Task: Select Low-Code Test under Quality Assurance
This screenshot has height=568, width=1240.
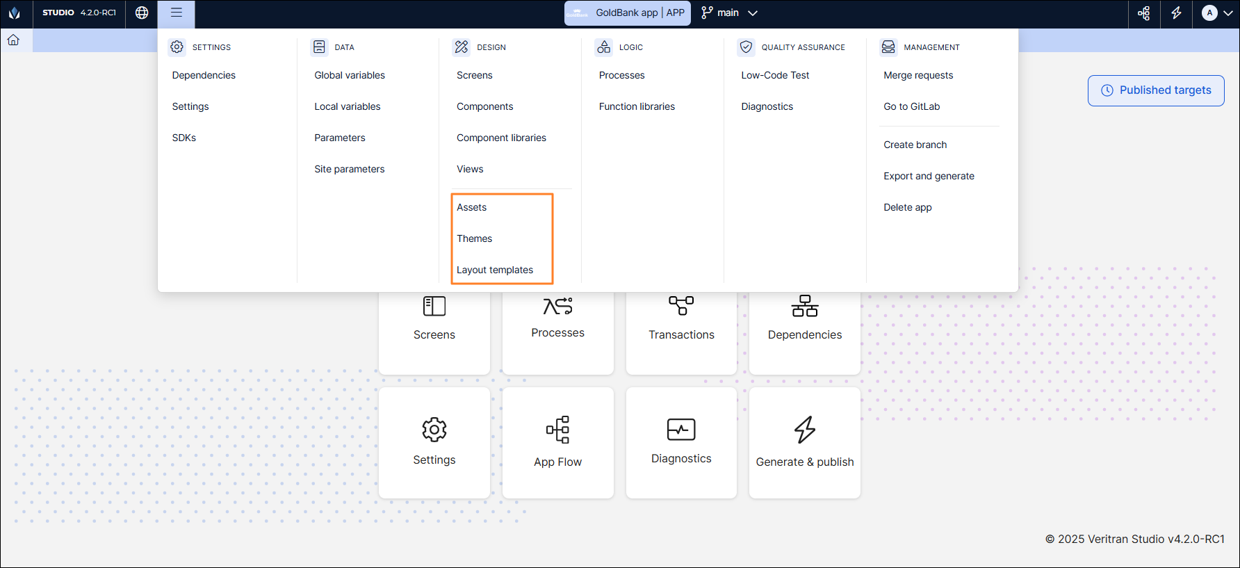Action: 775,75
